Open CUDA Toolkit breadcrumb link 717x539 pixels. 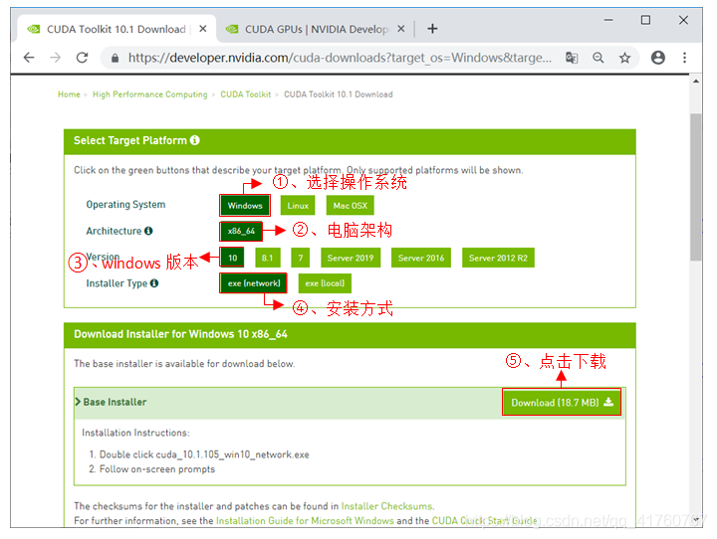[x=246, y=94]
